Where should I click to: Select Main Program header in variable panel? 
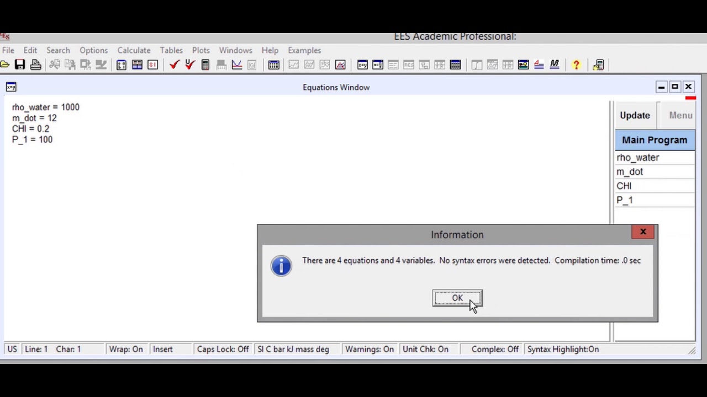(655, 140)
